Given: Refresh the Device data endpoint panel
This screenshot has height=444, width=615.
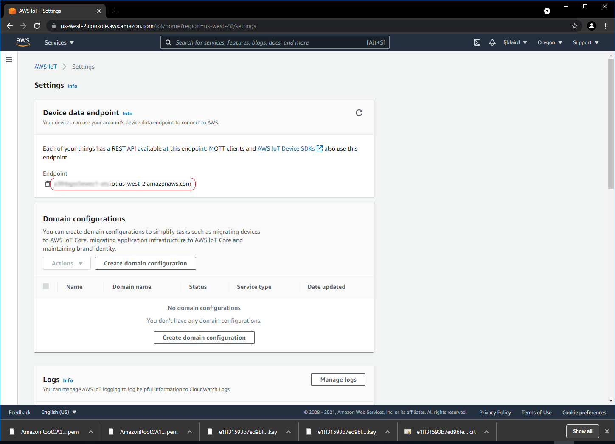Looking at the screenshot, I should pos(359,113).
